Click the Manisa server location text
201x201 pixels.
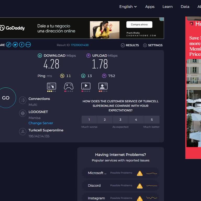(34, 118)
